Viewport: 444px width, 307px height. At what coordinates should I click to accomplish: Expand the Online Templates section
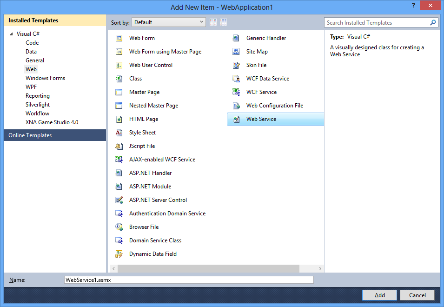point(55,135)
